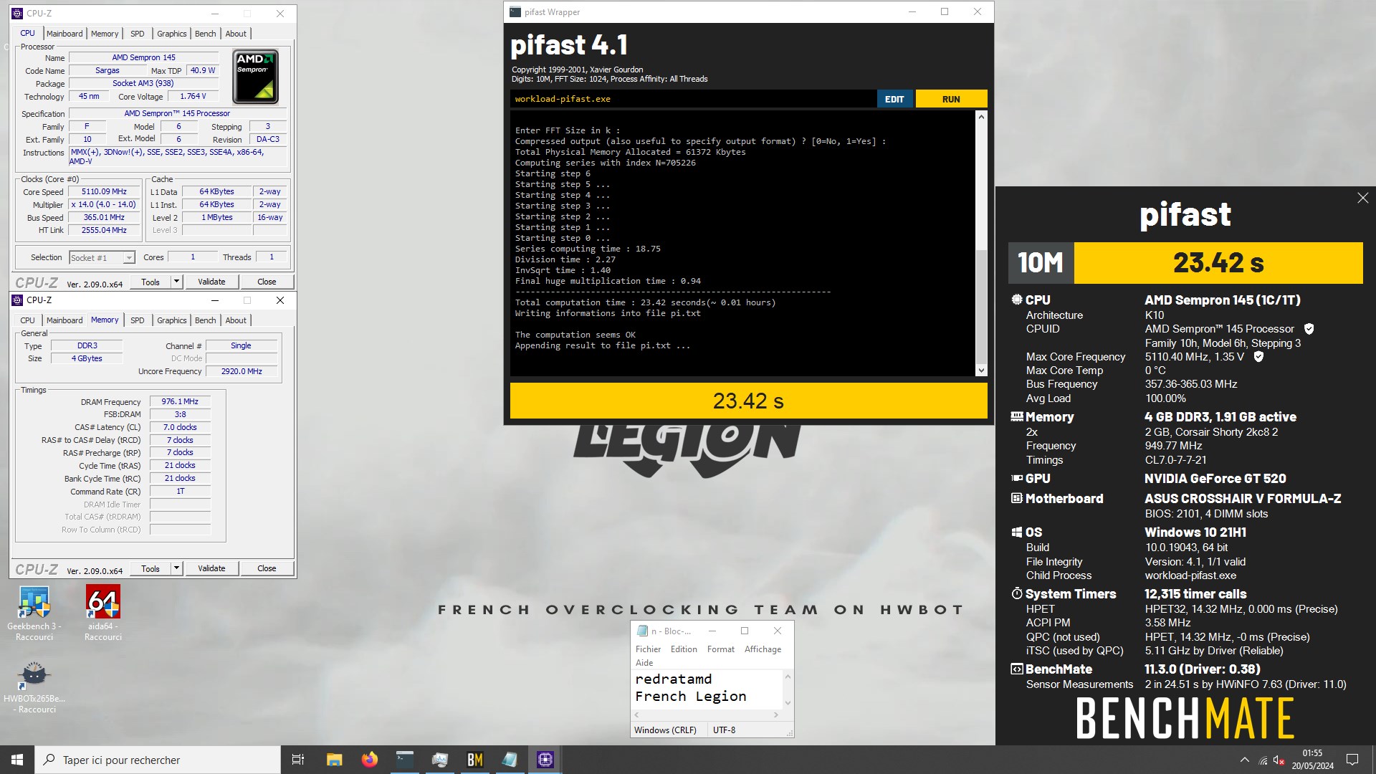Image resolution: width=1376 pixels, height=774 pixels.
Task: Open the console window taskbar icon
Action: point(404,760)
